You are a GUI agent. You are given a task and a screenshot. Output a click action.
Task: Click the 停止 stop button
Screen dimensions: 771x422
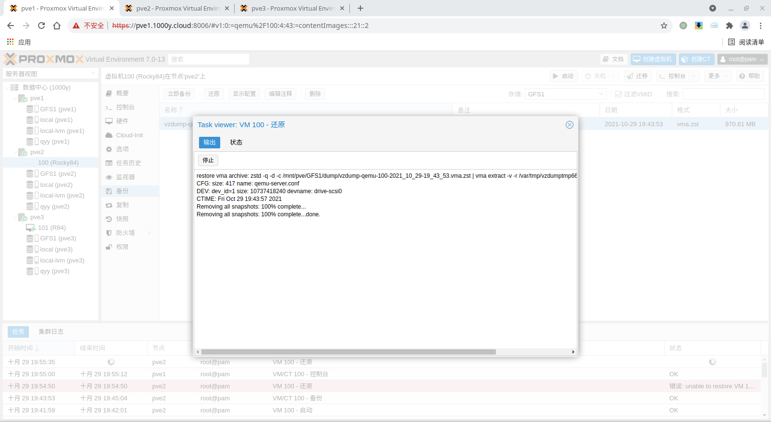[x=208, y=160]
